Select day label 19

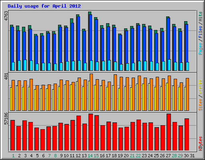(x=120, y=156)
